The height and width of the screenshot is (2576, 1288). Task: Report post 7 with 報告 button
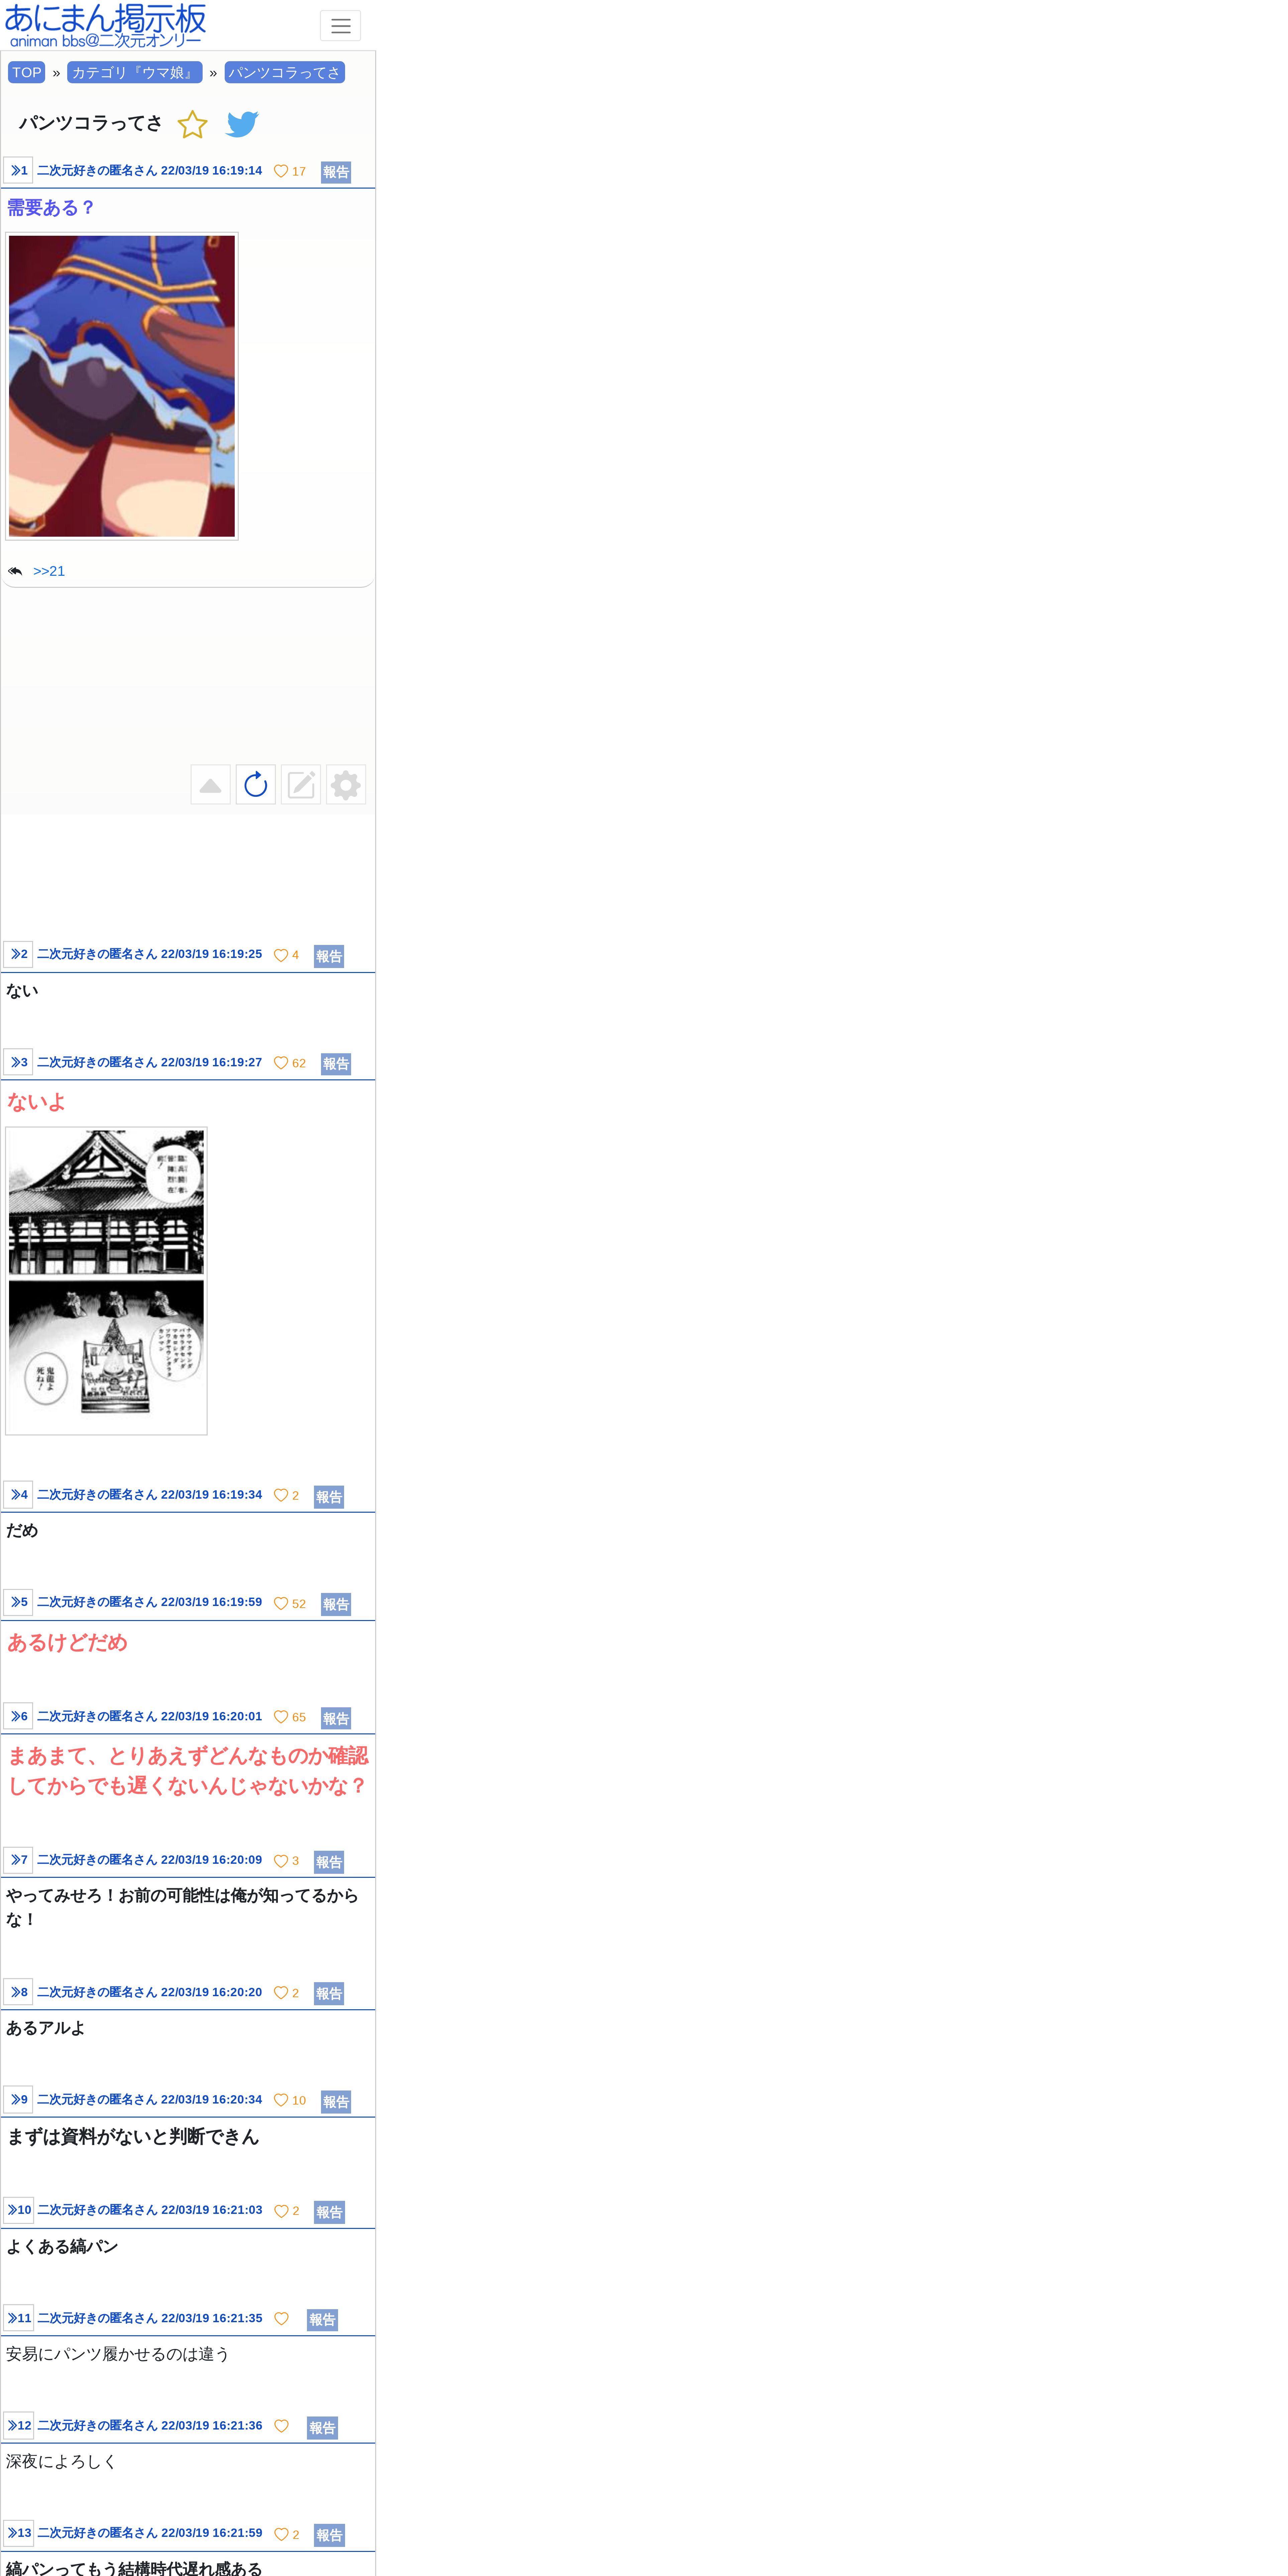(x=329, y=1862)
